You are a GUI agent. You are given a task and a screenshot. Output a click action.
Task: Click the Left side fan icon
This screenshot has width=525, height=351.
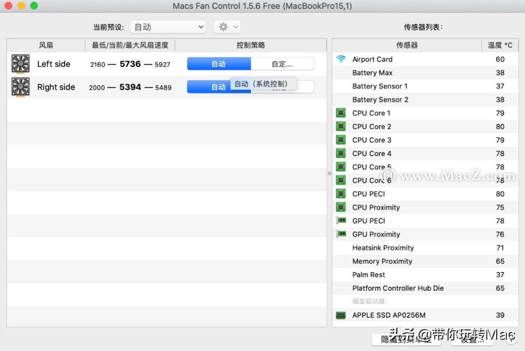click(x=21, y=64)
